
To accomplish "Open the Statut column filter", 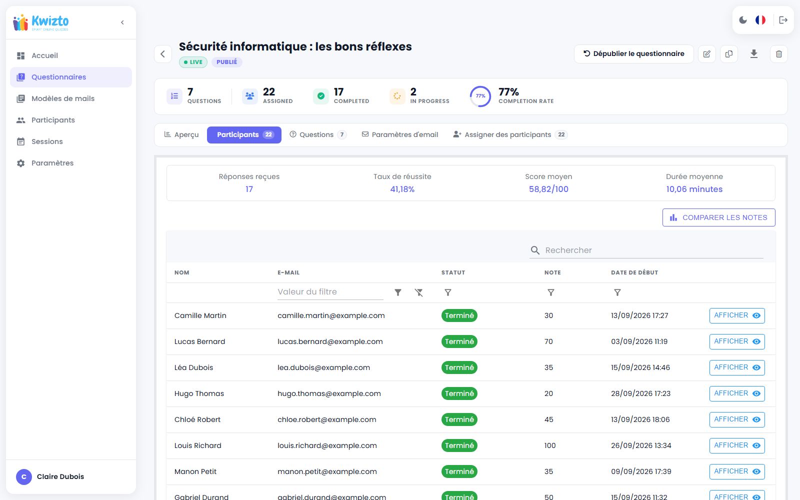I will [448, 292].
